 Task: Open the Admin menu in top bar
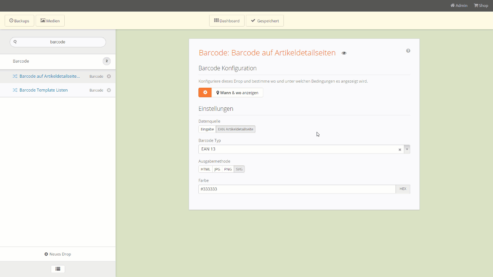459,5
